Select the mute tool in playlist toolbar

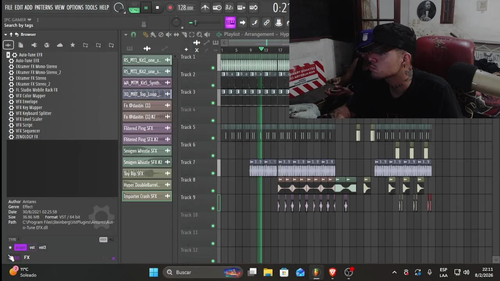coord(168,34)
